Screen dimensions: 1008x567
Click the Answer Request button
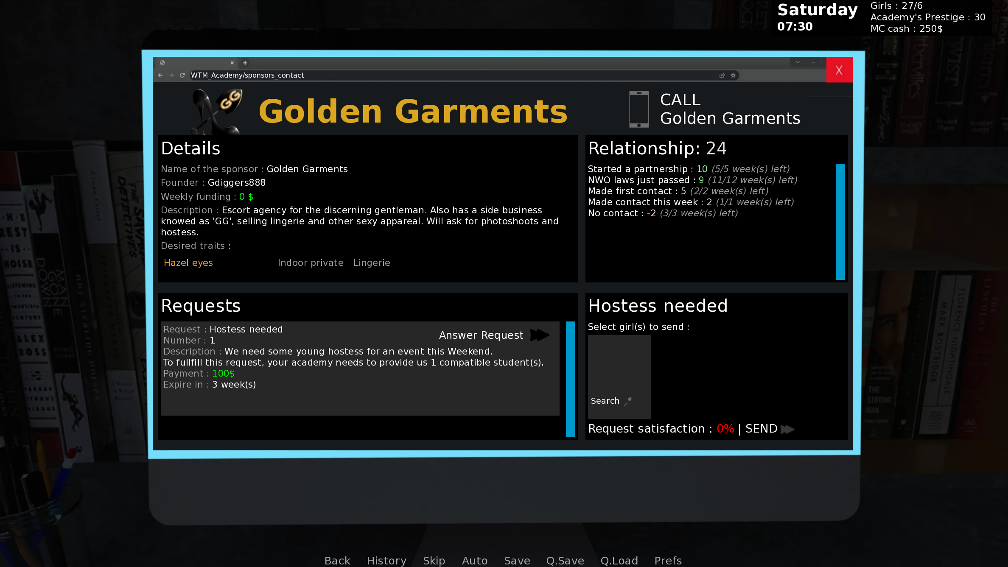pyautogui.click(x=494, y=335)
